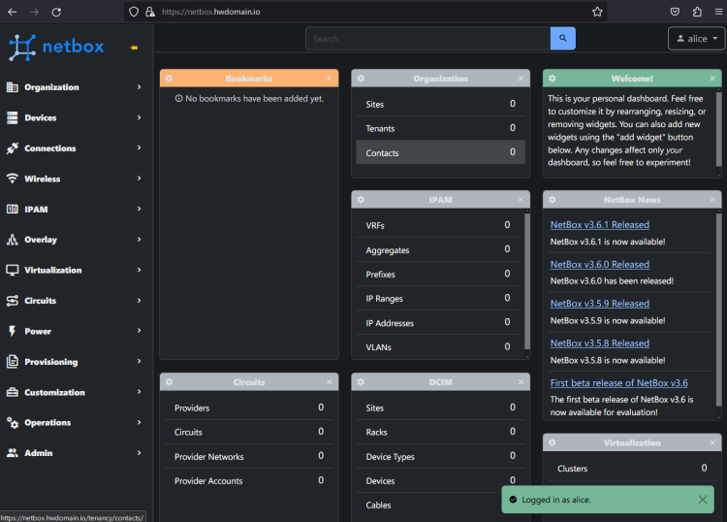Screen dimensions: 727x522
Task: Open Circuits widget gear settings
Action: pyautogui.click(x=170, y=382)
